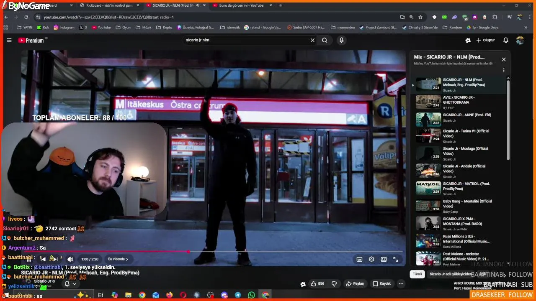Open player settings gear

coord(371,259)
